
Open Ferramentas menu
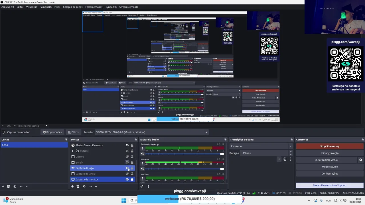pos(94,7)
